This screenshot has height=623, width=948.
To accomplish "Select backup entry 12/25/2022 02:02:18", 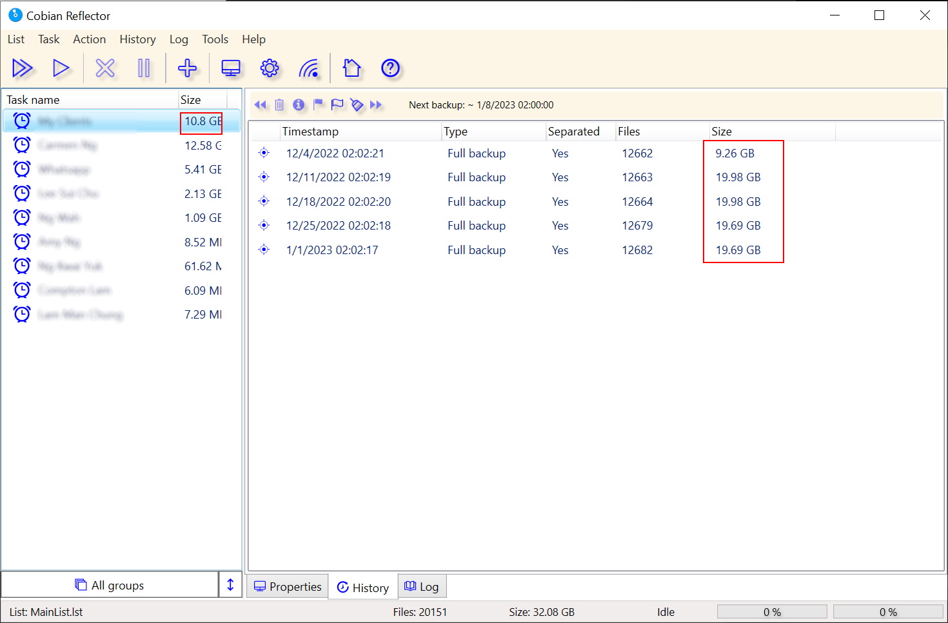I will click(339, 226).
